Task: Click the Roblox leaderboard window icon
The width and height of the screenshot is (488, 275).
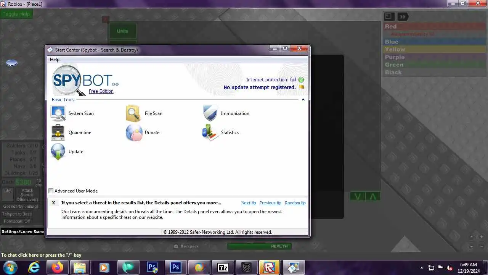Action: pyautogui.click(x=389, y=16)
